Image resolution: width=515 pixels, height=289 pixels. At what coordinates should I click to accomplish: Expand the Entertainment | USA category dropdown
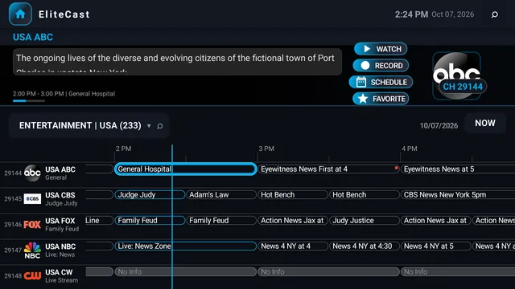[149, 126]
